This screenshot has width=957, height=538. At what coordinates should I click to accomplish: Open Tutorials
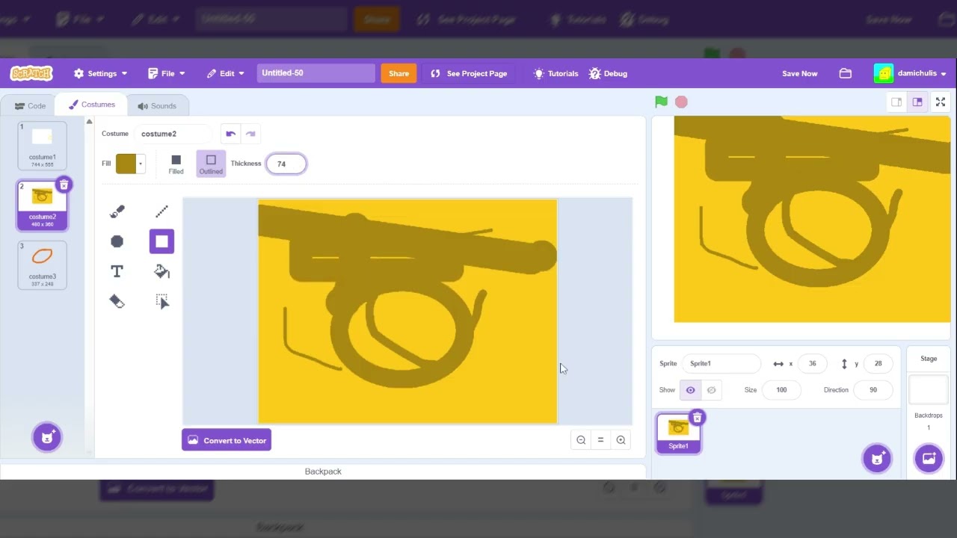pyautogui.click(x=556, y=73)
